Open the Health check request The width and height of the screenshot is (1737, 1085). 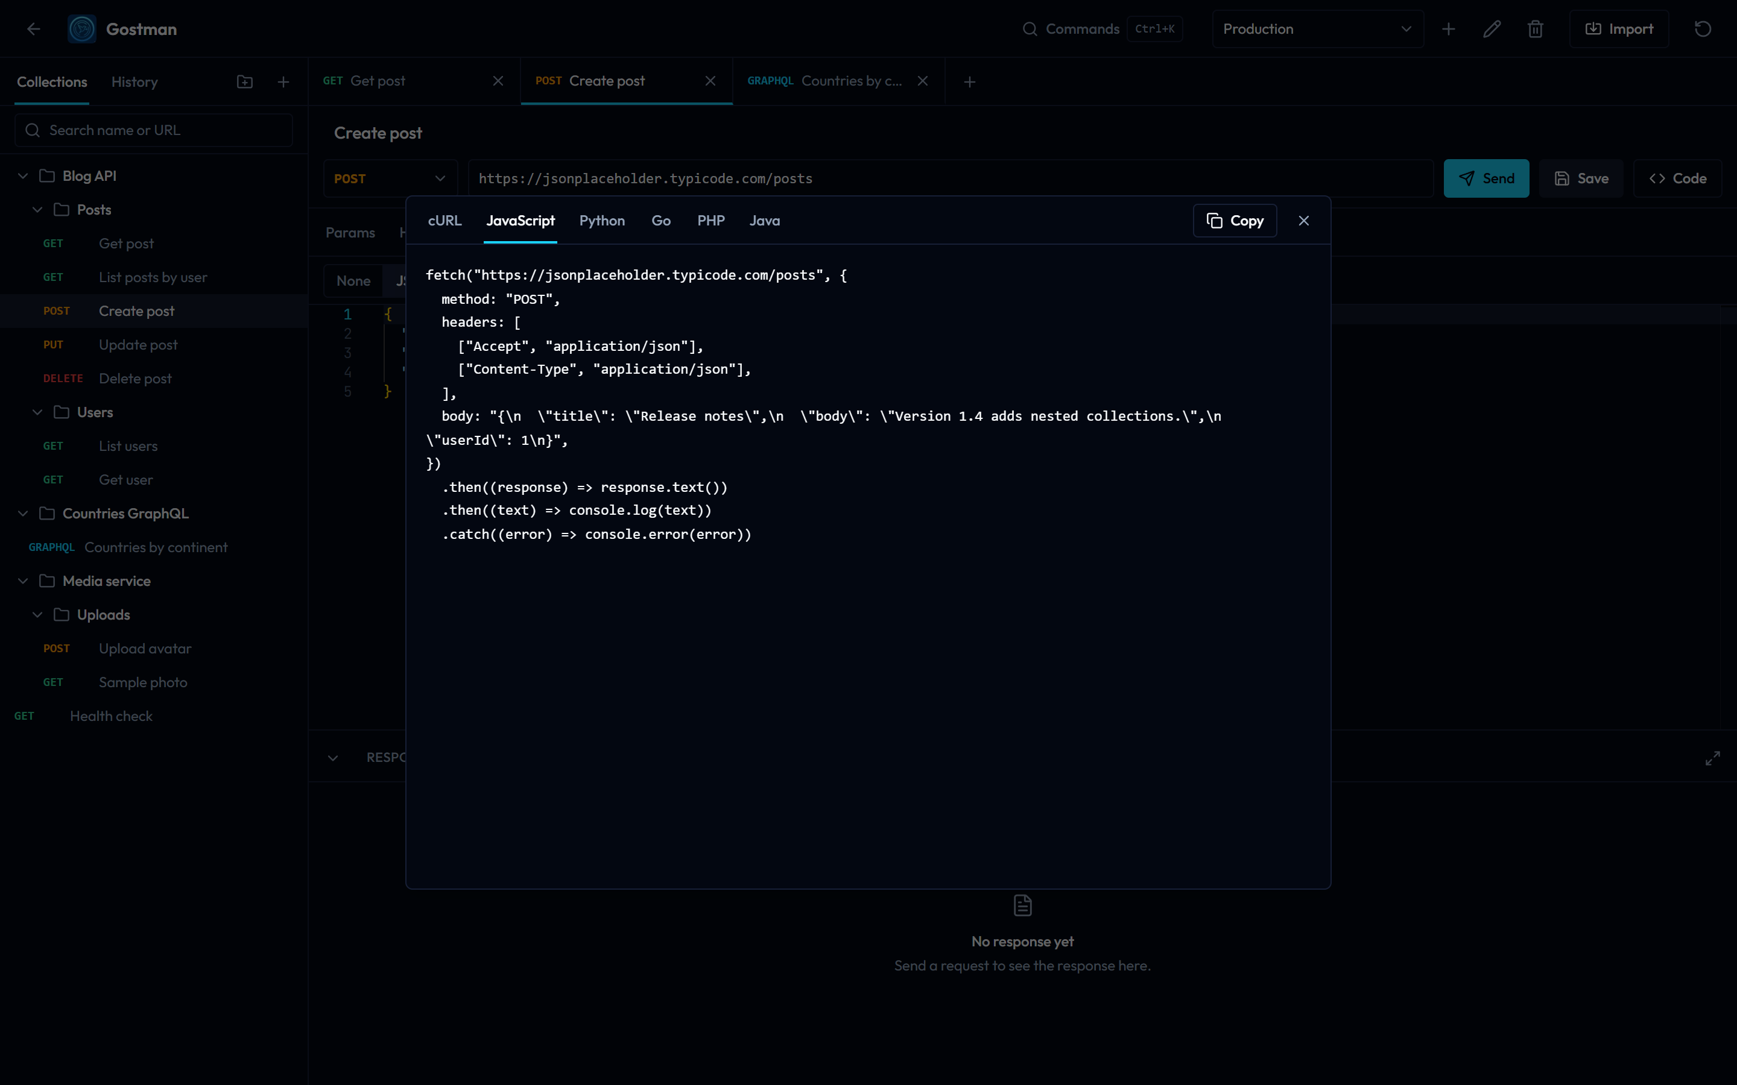154,715
